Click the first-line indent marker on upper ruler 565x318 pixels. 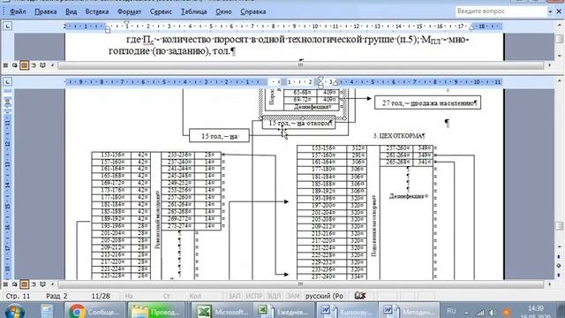tap(126, 24)
